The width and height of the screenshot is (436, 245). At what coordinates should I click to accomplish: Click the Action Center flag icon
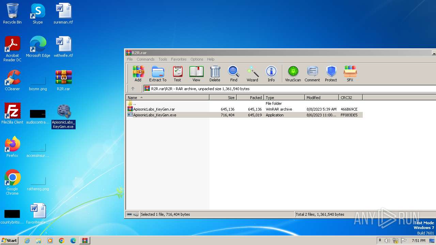coord(404,241)
